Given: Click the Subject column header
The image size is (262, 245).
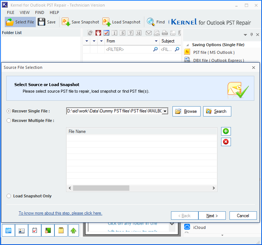Looking at the screenshot, I should pos(170,41).
